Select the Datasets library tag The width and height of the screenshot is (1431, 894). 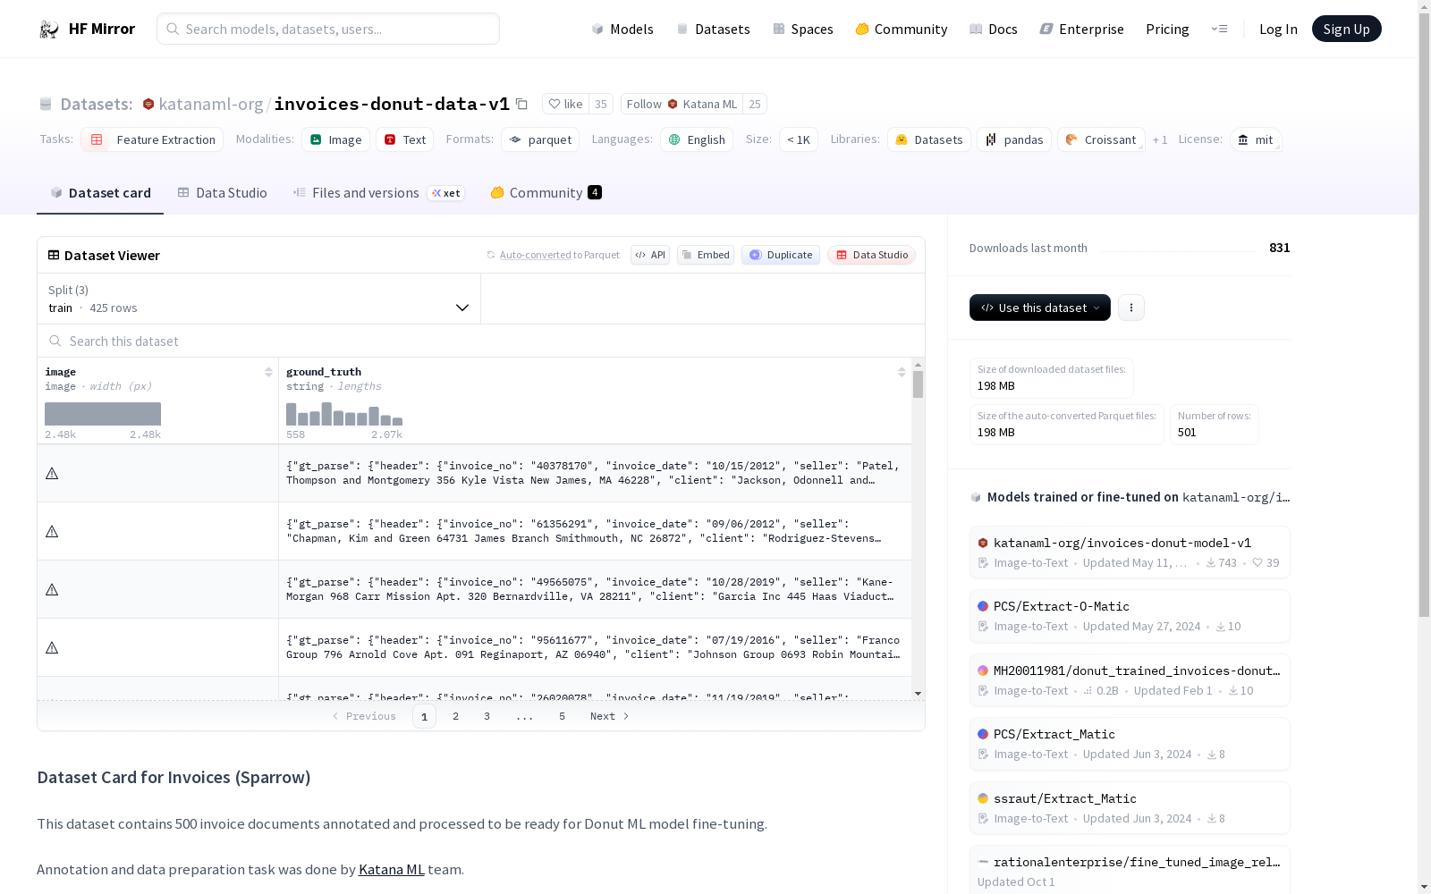point(929,139)
